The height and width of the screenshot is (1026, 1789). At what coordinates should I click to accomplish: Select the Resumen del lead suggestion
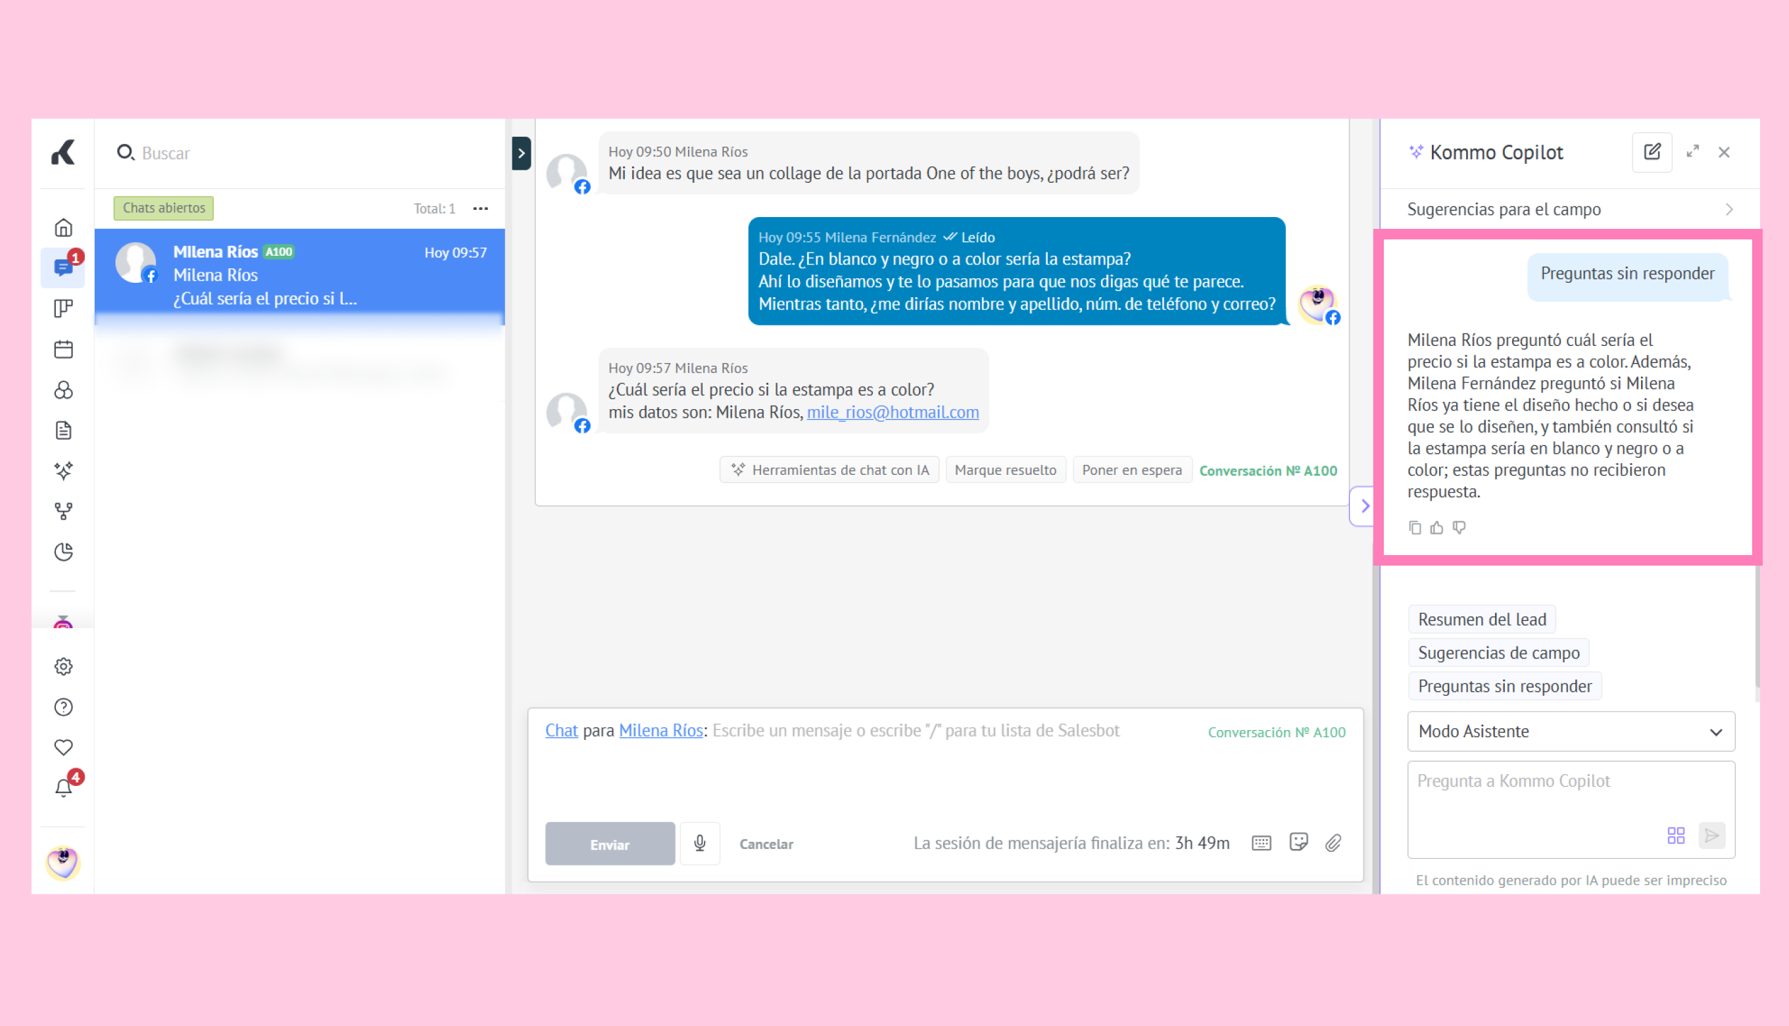[1482, 620]
